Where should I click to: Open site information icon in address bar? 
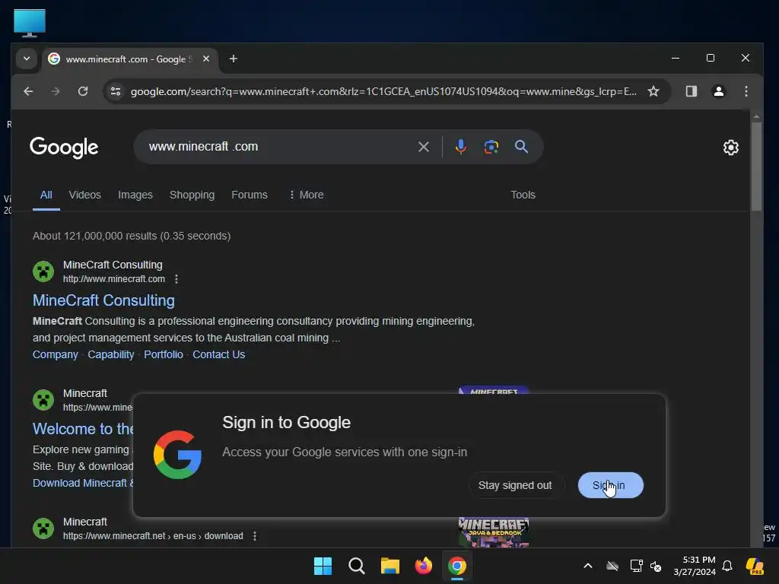(x=116, y=91)
